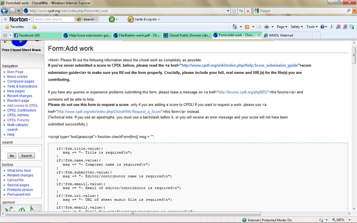This screenshot has width=357, height=223.
Task: Click the page's vertical scrollbar
Action: pos(354,127)
